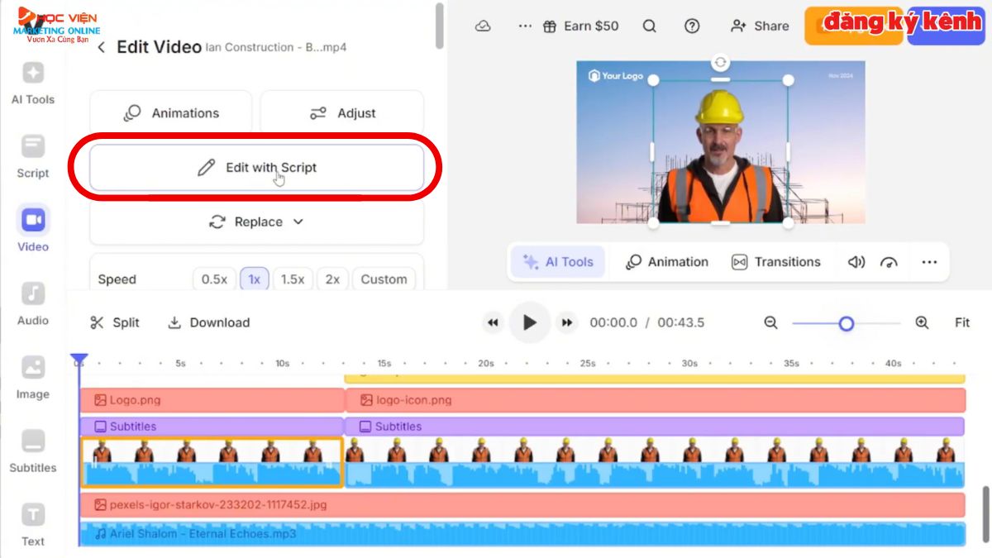
Task: Select 0.5x playback speed
Action: coord(214,279)
